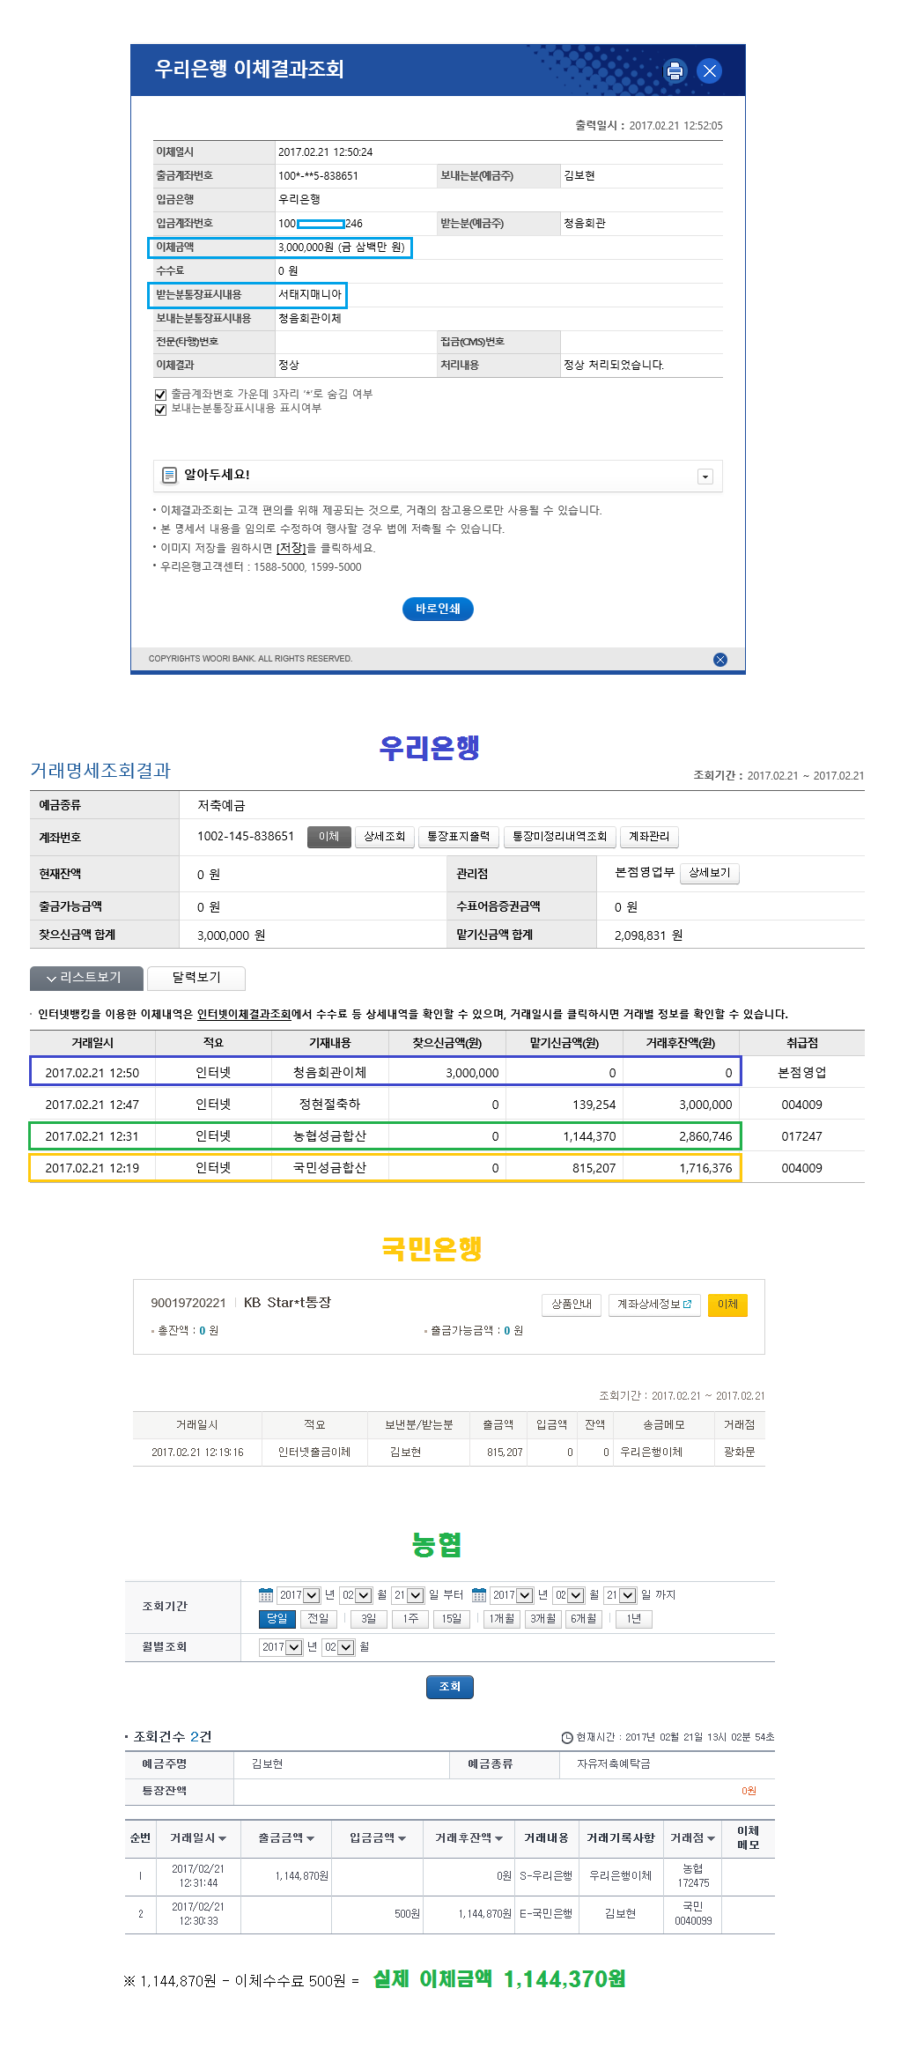Select the 1개월 period option
This screenshot has width=915, height=2070.
(x=502, y=1619)
